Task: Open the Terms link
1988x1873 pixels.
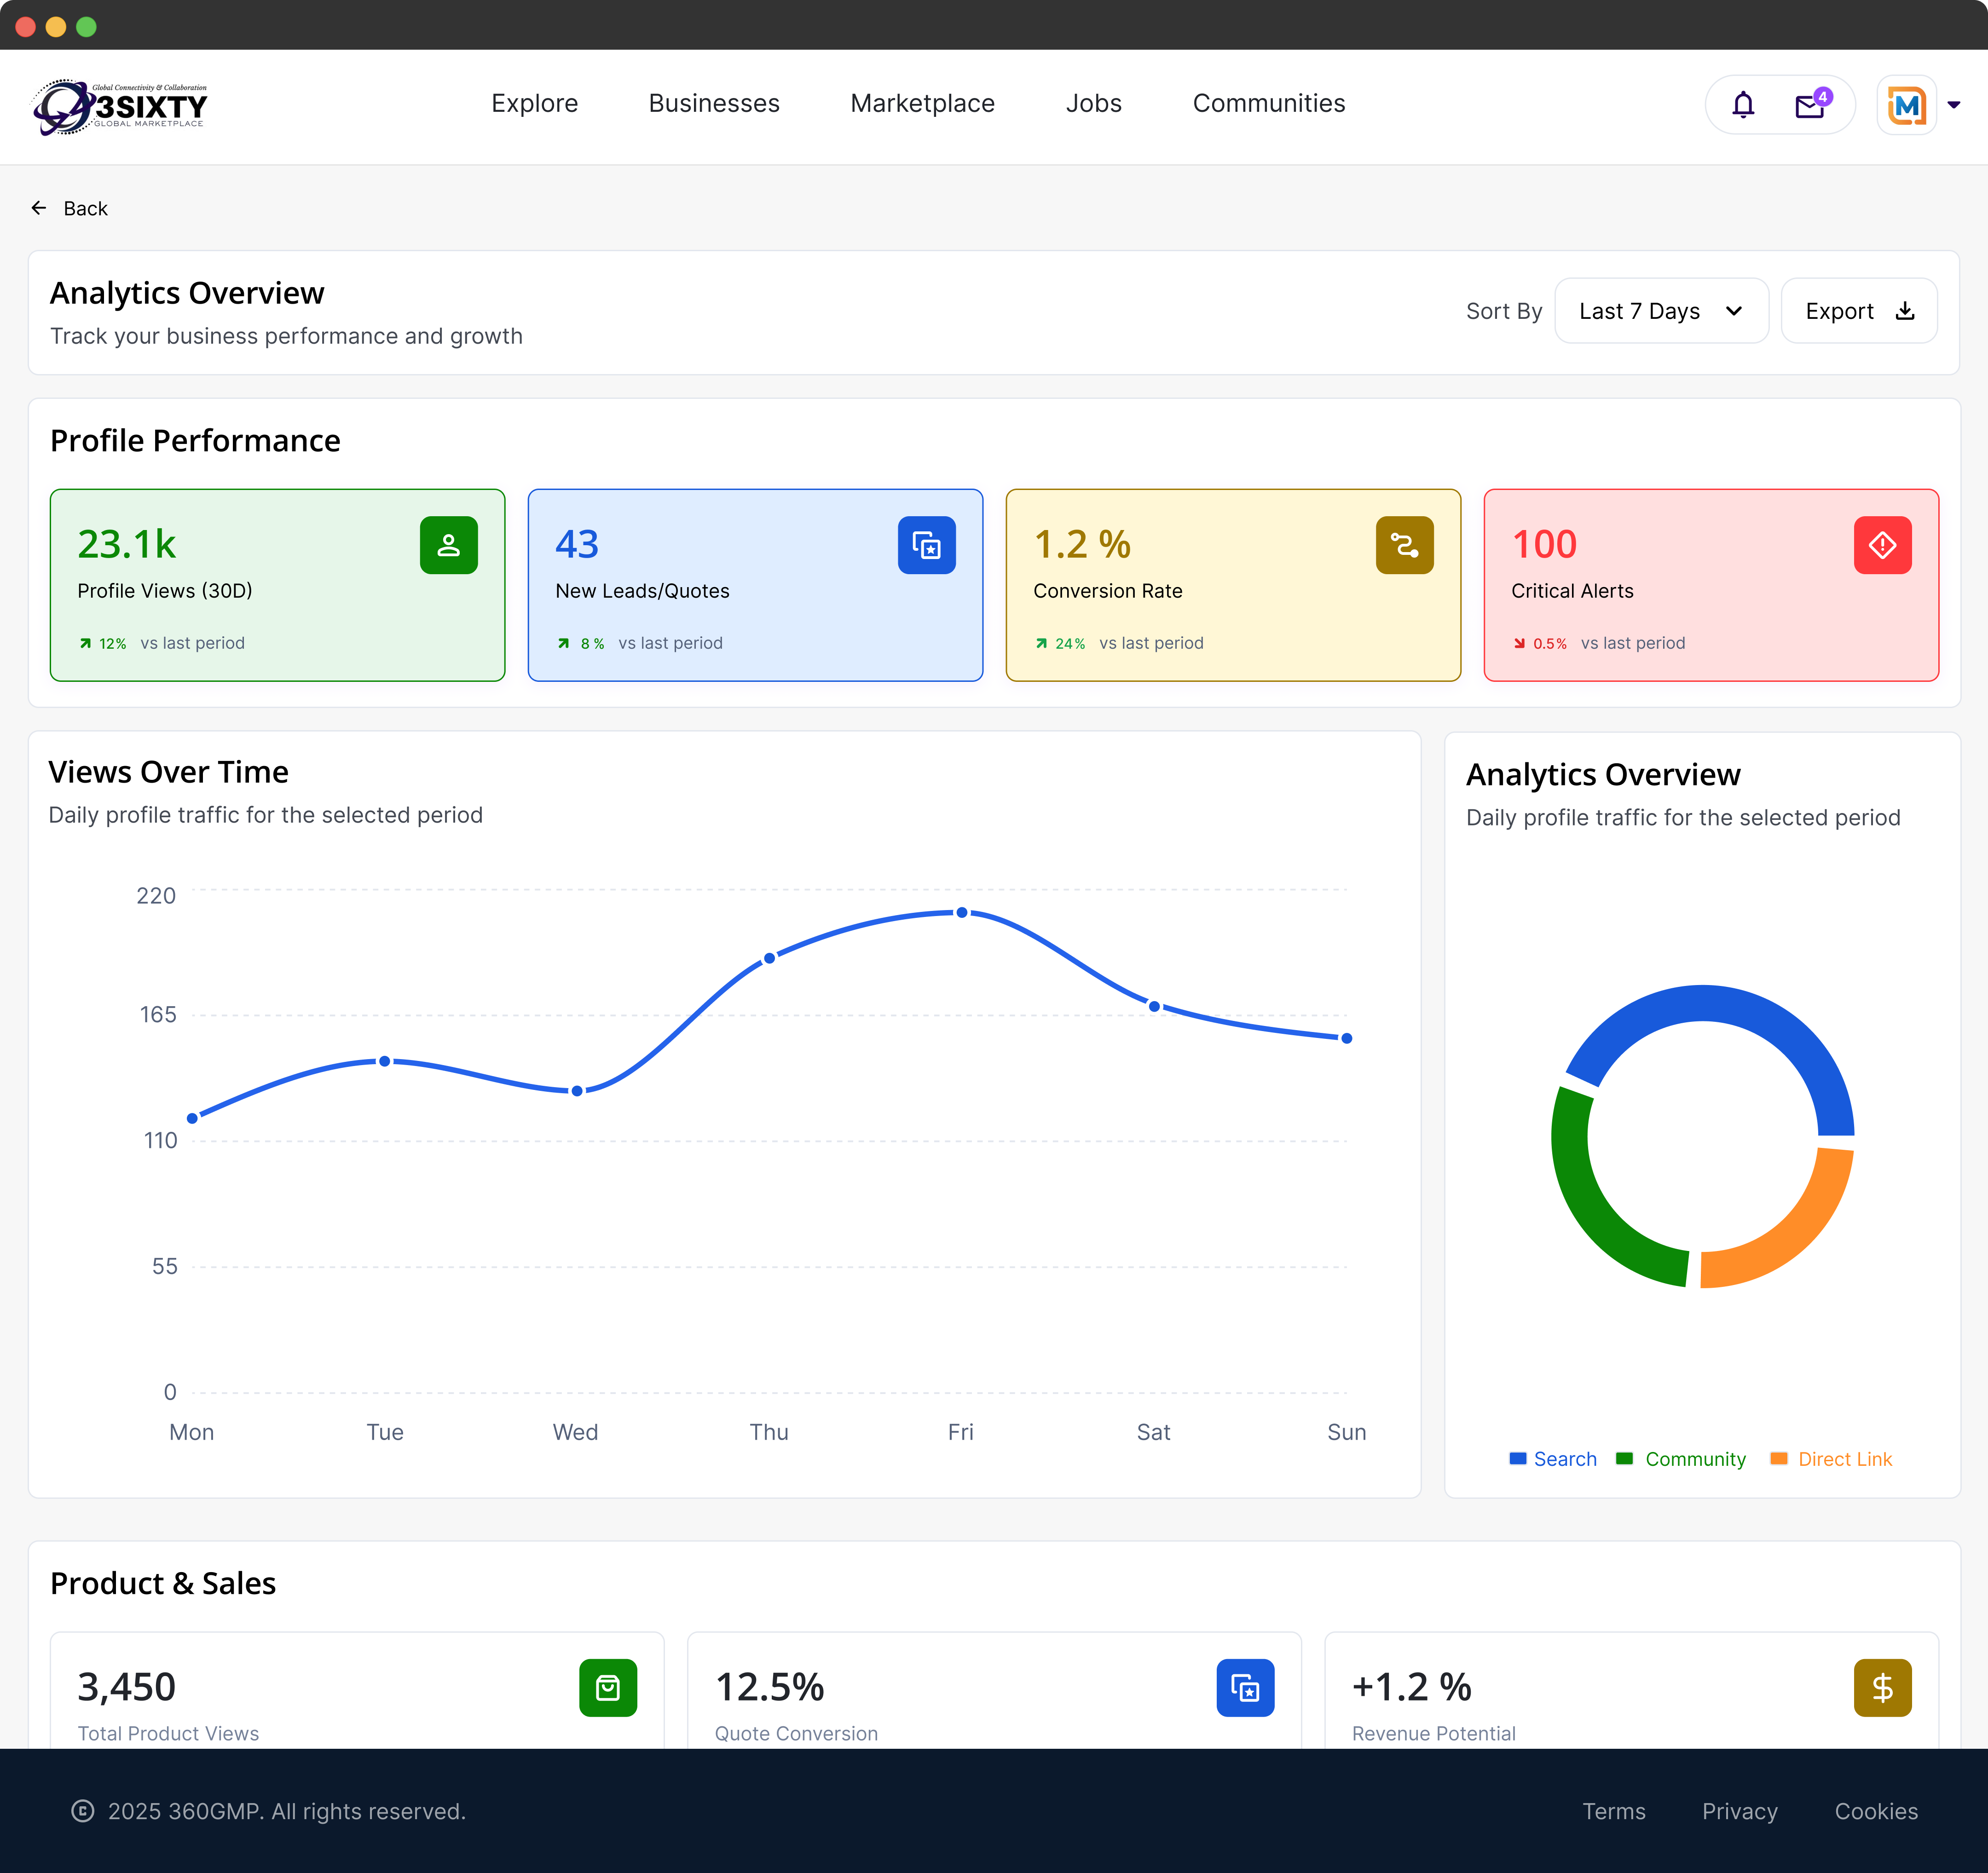Action: tap(1614, 1811)
